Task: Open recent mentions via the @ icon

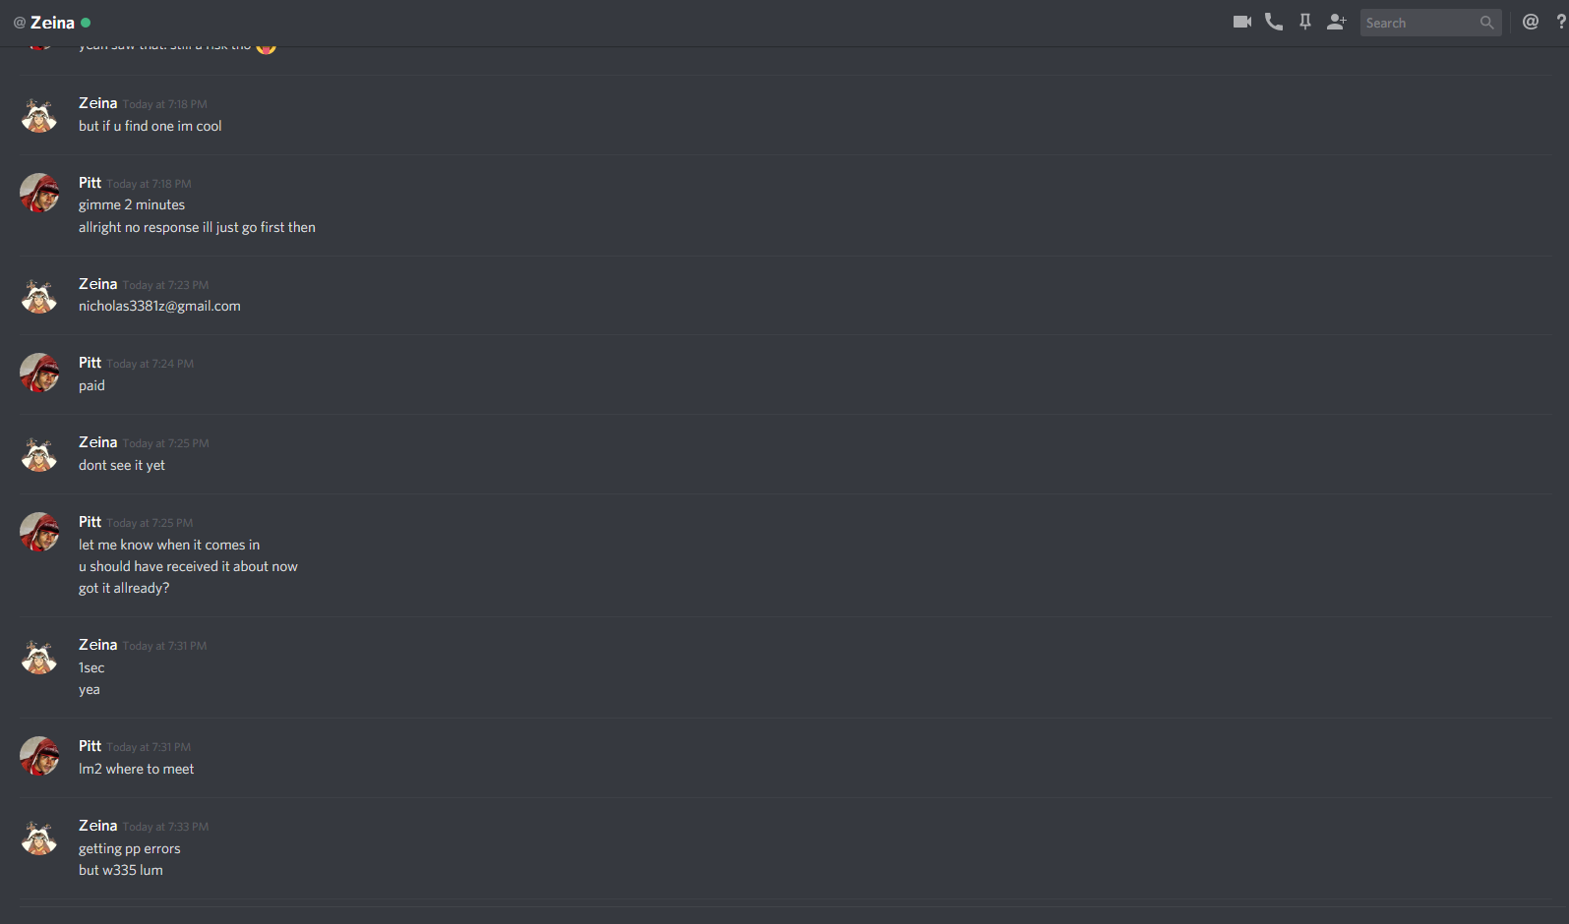Action: [x=1531, y=22]
